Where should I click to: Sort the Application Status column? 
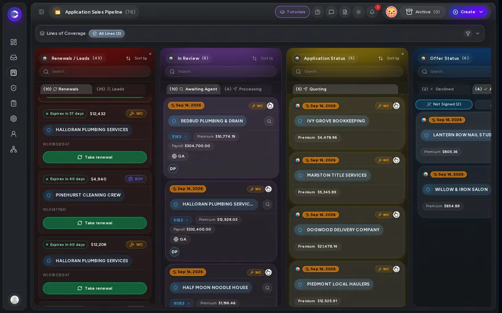coord(388,59)
